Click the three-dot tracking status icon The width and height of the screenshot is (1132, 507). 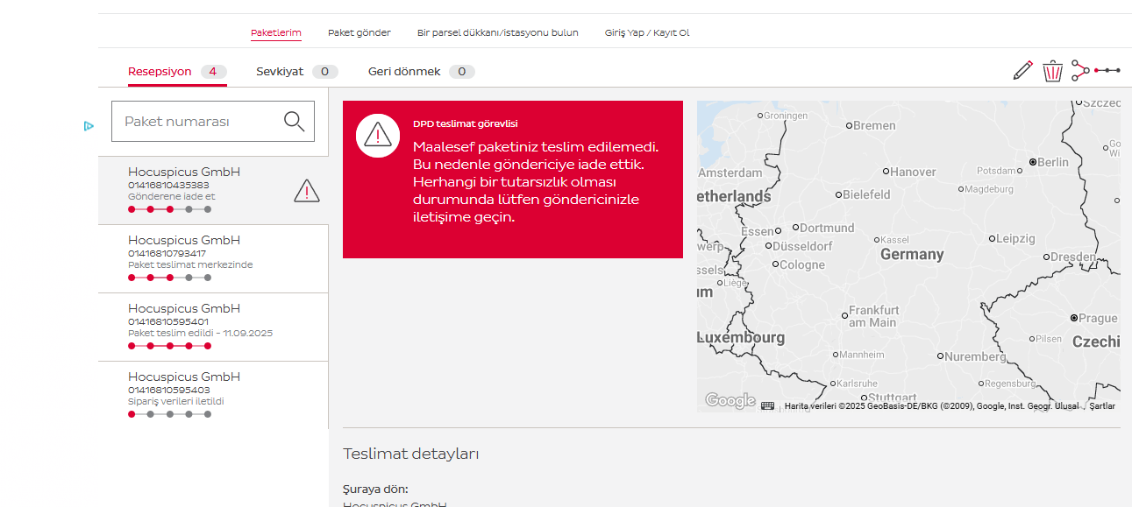(x=1108, y=70)
